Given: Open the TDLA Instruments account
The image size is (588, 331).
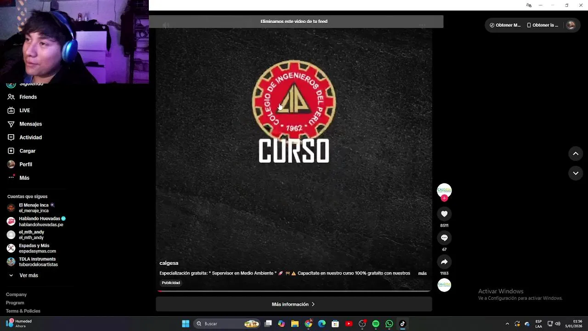Looking at the screenshot, I should click(x=32, y=262).
